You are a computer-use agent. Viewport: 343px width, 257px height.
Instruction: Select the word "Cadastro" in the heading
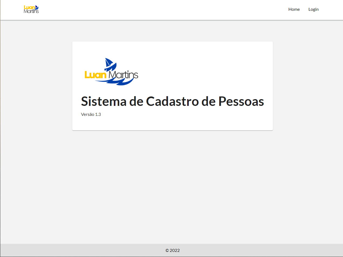(x=172, y=102)
